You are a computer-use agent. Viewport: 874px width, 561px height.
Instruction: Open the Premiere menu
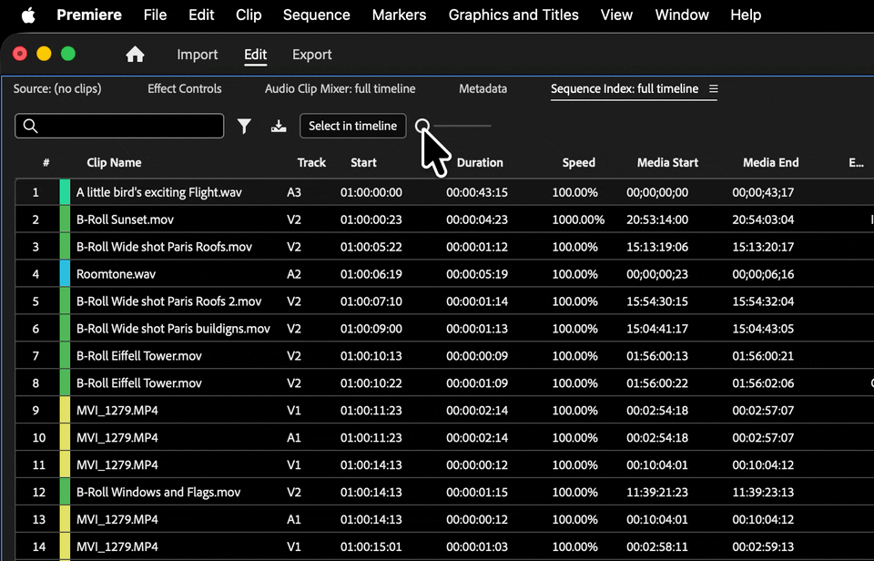pyautogui.click(x=89, y=15)
